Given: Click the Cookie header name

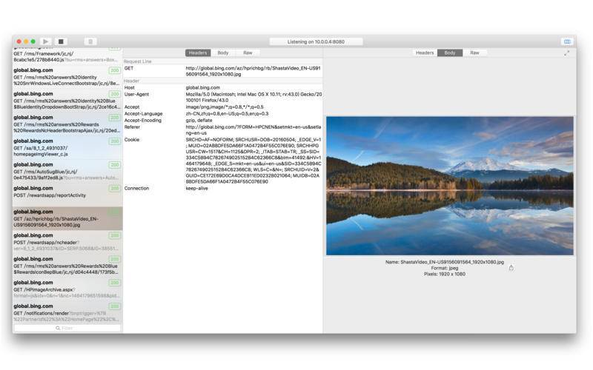Looking at the screenshot, I should pos(132,140).
